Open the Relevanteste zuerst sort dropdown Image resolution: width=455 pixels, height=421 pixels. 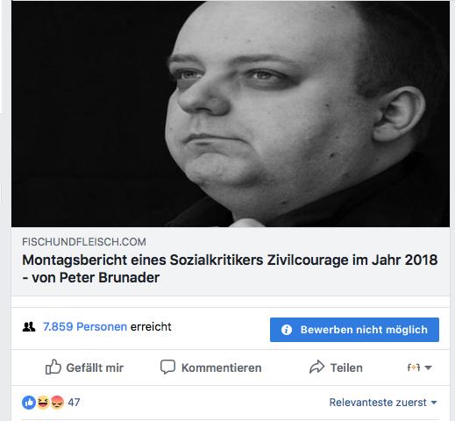383,403
